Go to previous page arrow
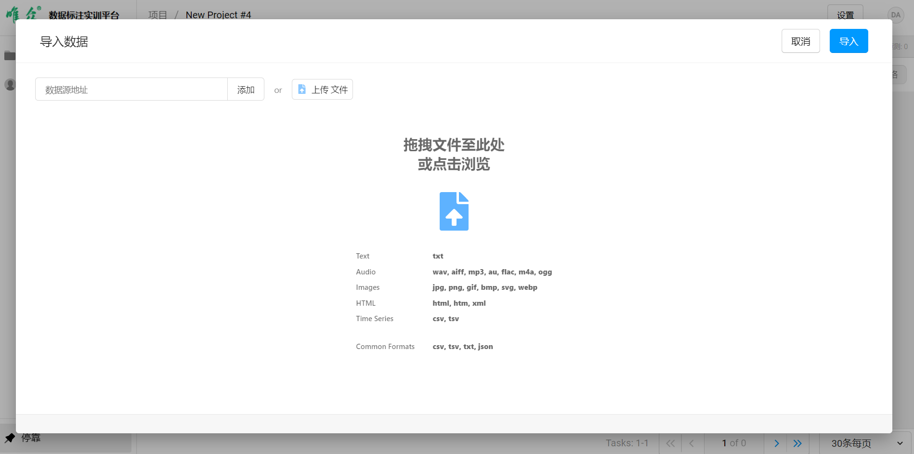This screenshot has height=454, width=914. (692, 443)
